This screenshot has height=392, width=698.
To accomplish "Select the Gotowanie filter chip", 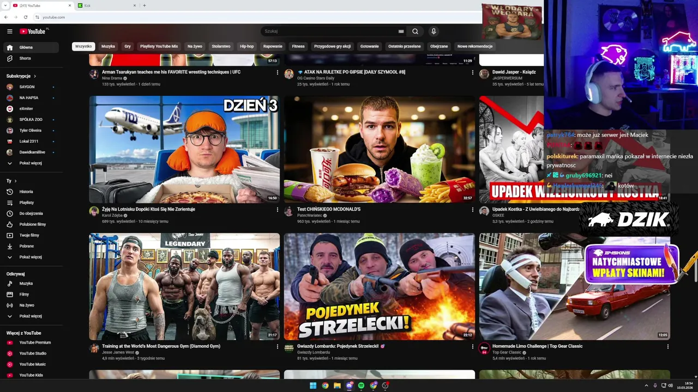I will [x=369, y=46].
